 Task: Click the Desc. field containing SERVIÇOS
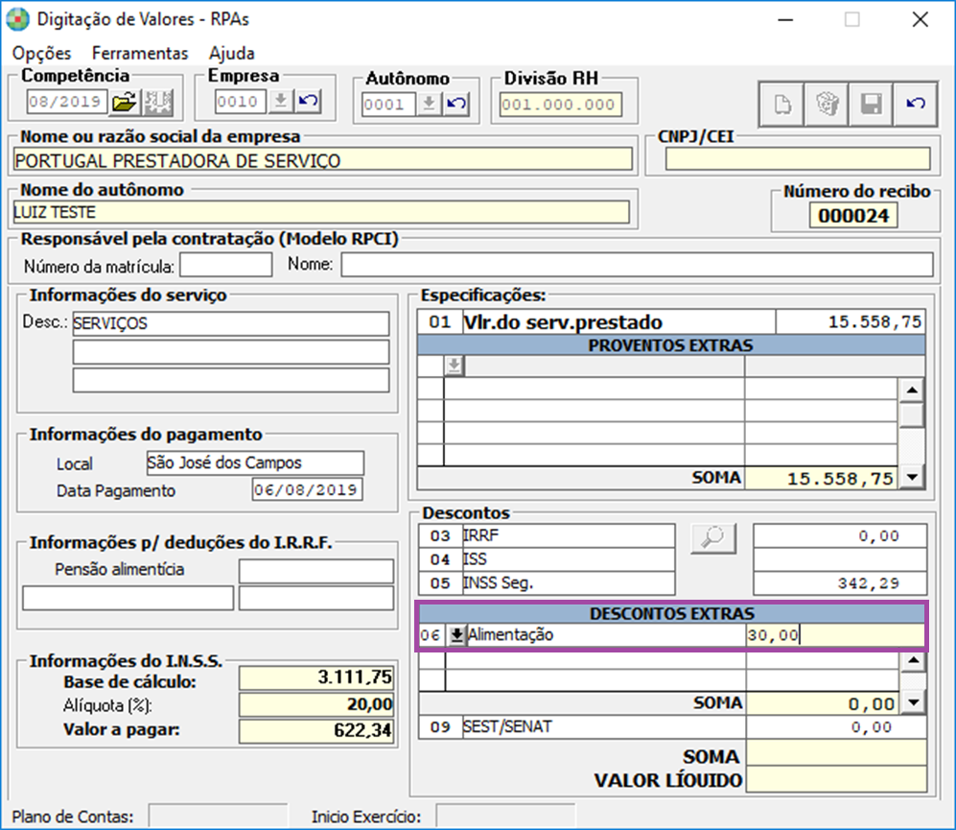(x=230, y=323)
